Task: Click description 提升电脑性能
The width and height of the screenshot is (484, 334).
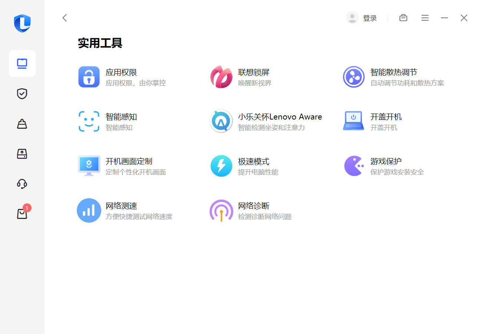Action: pos(258,172)
